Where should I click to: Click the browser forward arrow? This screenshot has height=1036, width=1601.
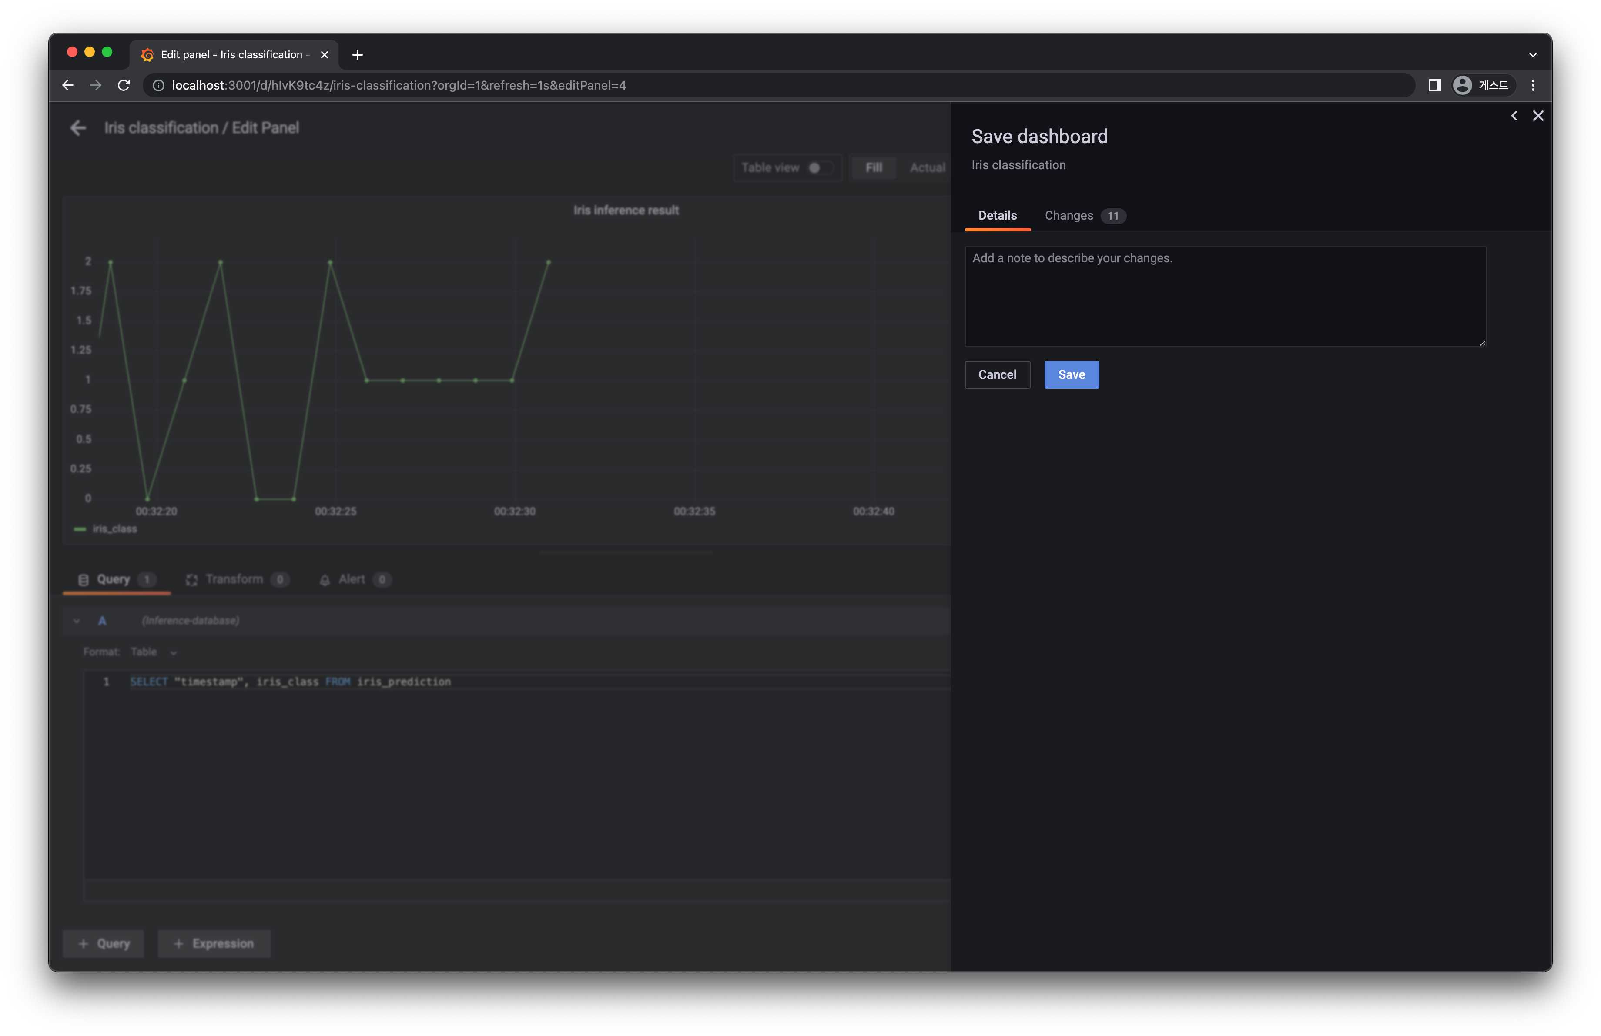point(96,85)
